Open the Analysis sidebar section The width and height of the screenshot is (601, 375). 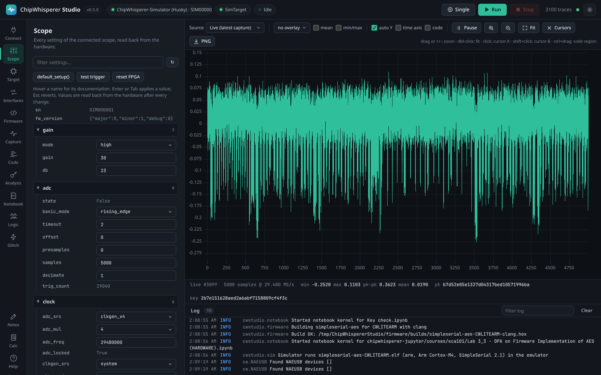coord(13,178)
